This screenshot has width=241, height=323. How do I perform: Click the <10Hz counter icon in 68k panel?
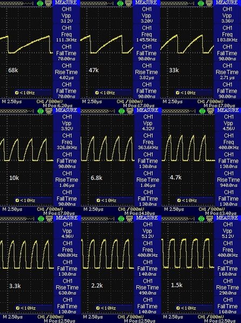(17, 93)
